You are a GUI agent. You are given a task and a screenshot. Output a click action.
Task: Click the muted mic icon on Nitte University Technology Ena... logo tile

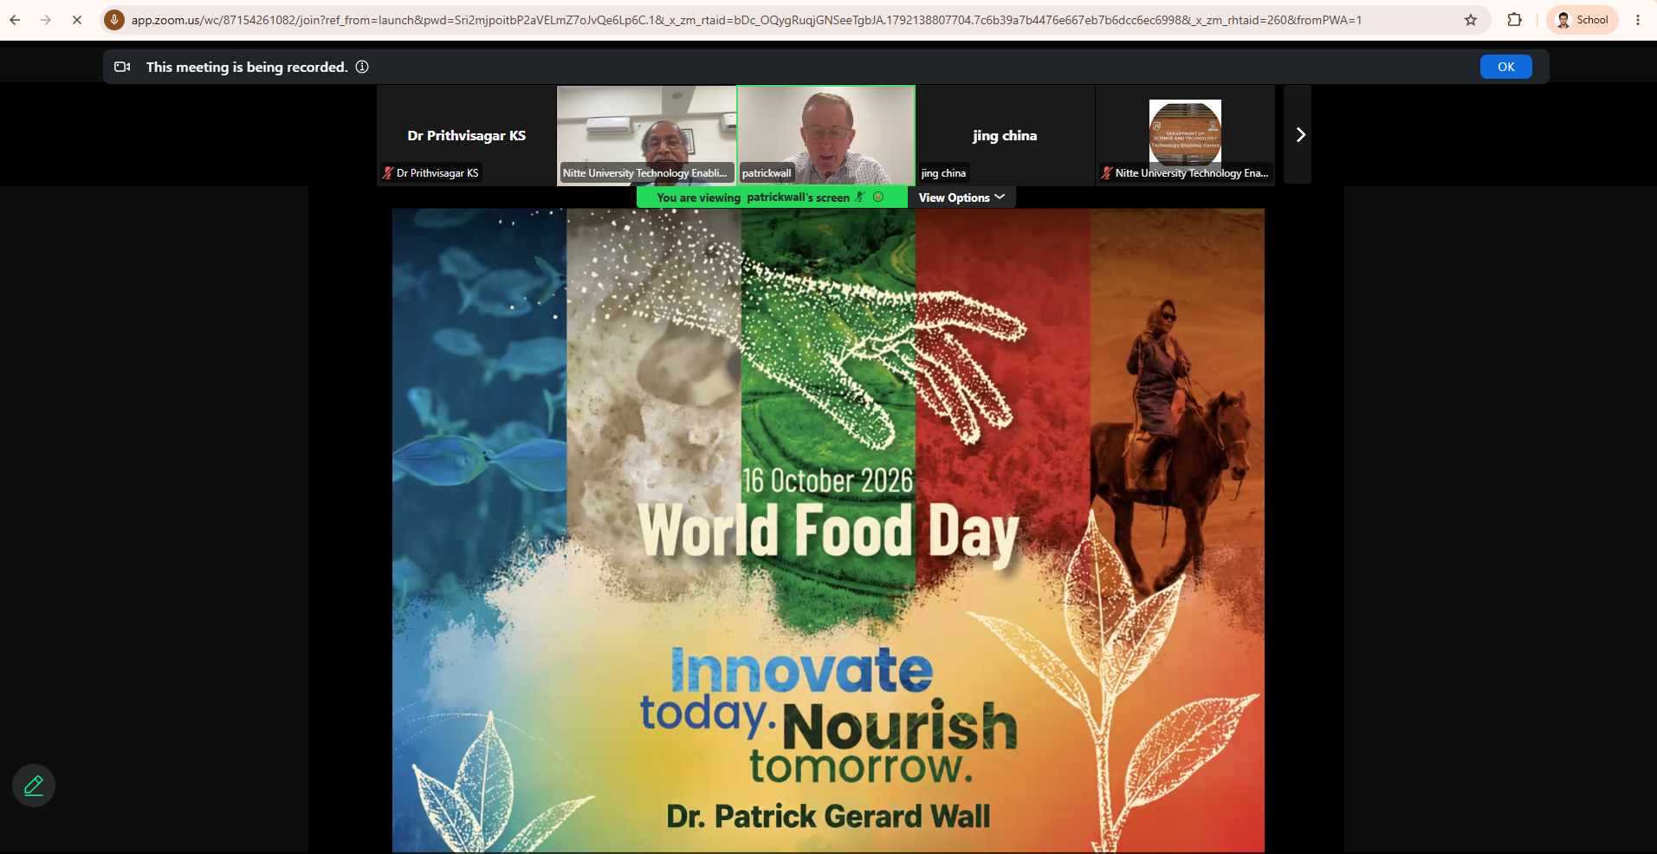1107,173
